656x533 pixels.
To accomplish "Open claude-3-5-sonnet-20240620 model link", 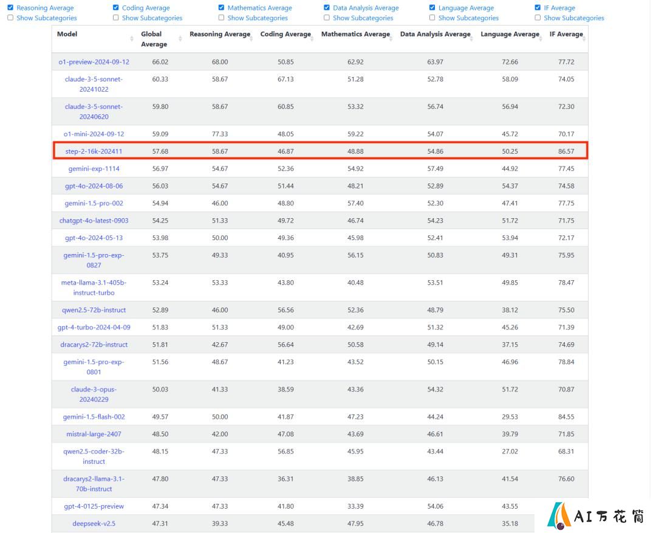I will [x=94, y=112].
